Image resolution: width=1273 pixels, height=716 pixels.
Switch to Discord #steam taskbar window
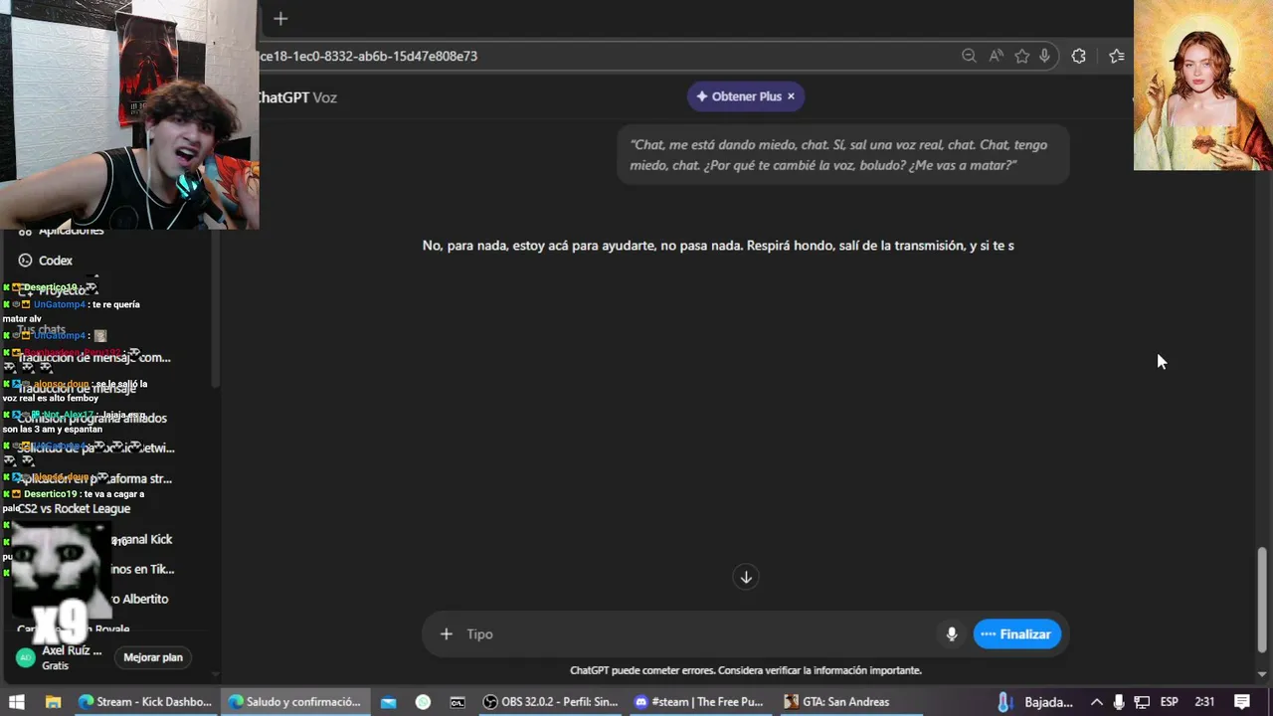(700, 701)
